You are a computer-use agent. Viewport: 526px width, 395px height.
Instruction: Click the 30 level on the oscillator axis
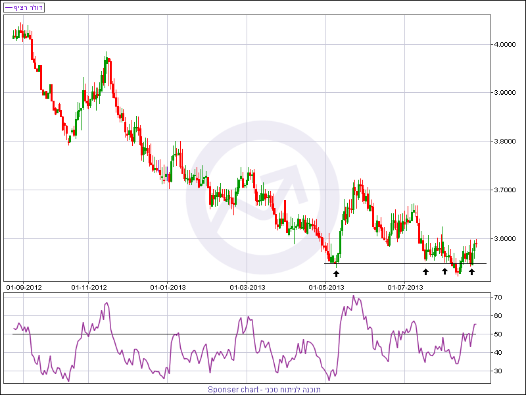point(498,371)
